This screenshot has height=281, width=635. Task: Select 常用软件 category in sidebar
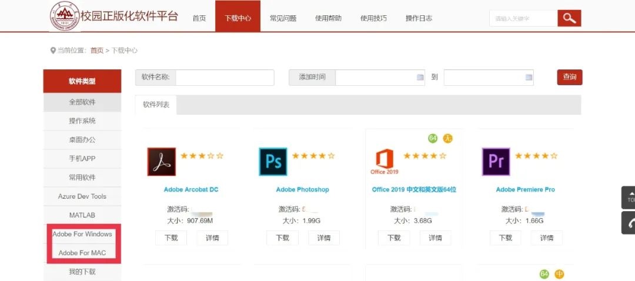click(x=82, y=178)
